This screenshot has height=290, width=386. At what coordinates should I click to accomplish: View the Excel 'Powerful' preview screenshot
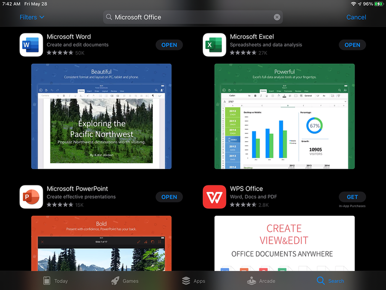click(x=285, y=116)
